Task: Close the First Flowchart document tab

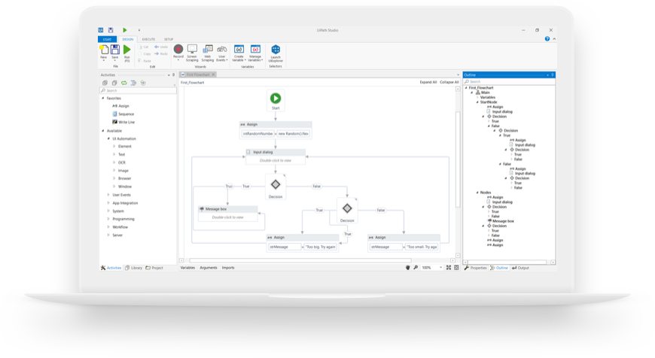Action: (213, 74)
